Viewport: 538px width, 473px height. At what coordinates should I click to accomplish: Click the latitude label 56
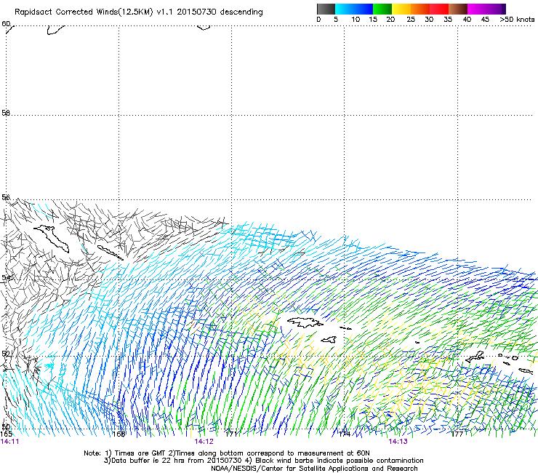[6, 197]
